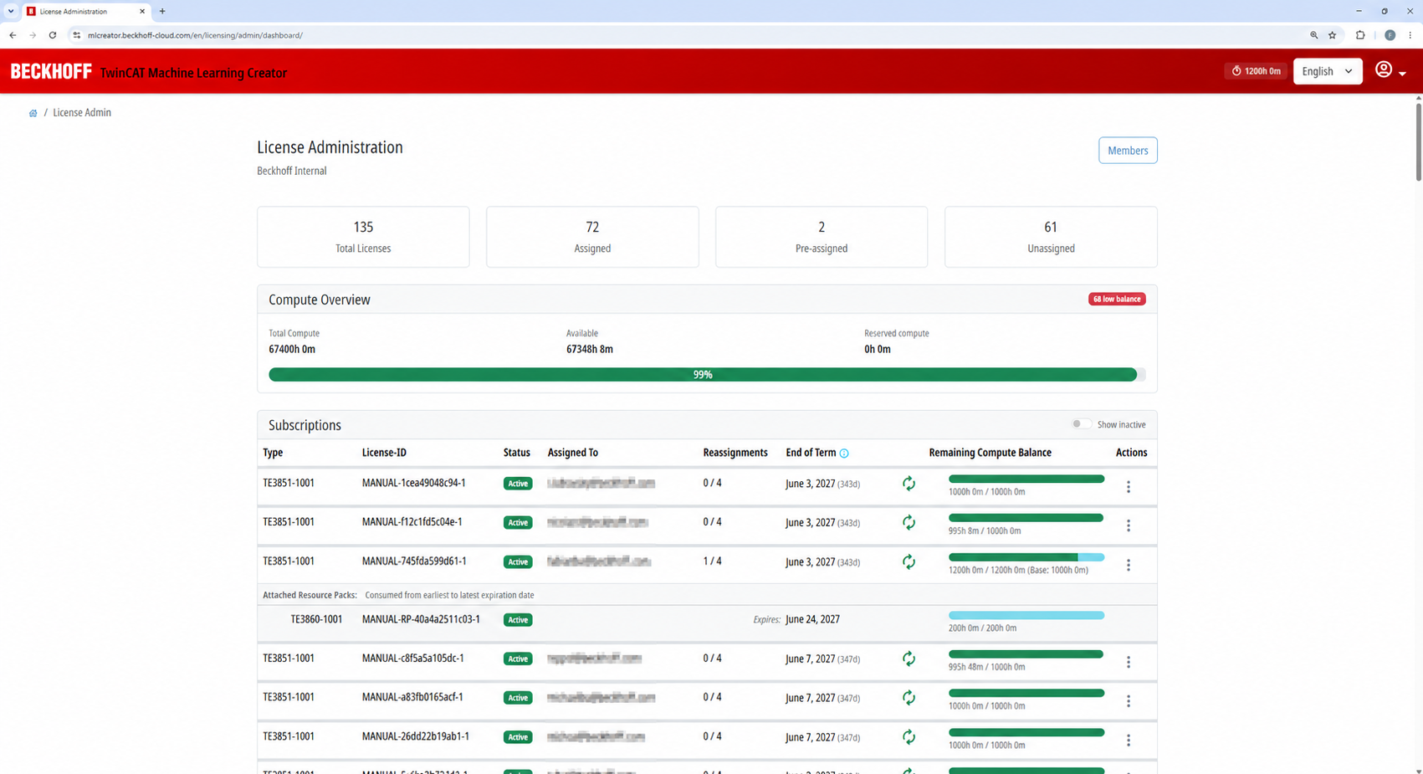Open actions menu for MANUAL-a83fb0165acf-1
1423x774 pixels.
tap(1128, 701)
